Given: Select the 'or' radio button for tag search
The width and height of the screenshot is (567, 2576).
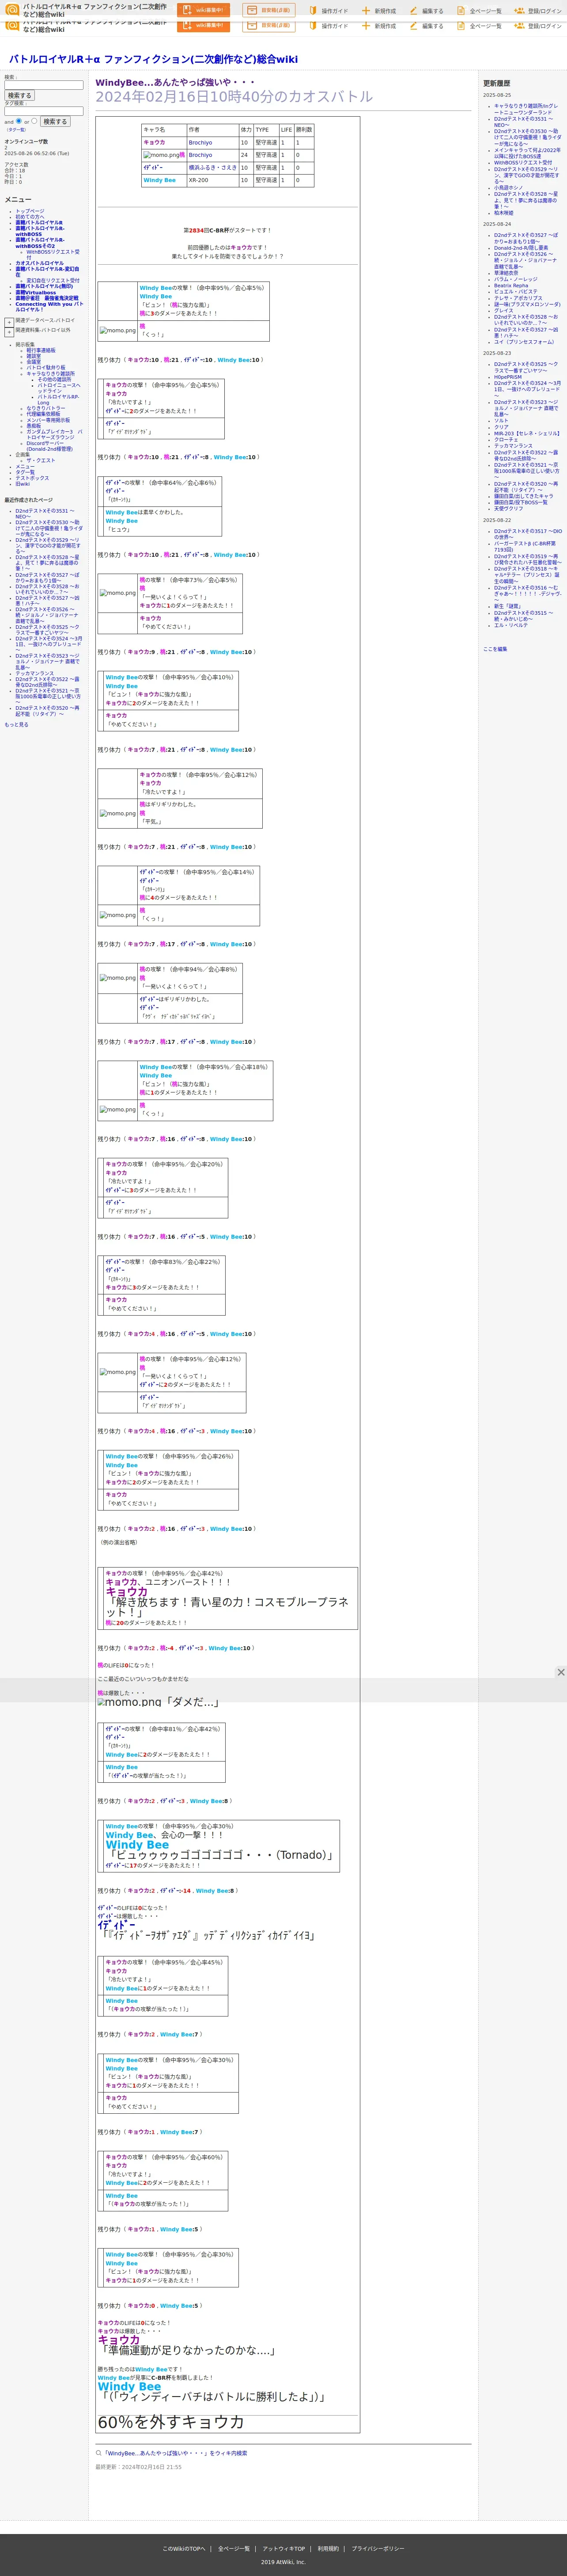Looking at the screenshot, I should [x=34, y=121].
